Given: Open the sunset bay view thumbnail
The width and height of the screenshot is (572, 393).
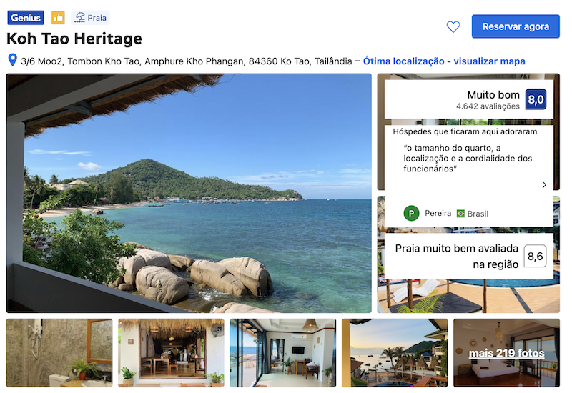Looking at the screenshot, I should pyautogui.click(x=395, y=353).
